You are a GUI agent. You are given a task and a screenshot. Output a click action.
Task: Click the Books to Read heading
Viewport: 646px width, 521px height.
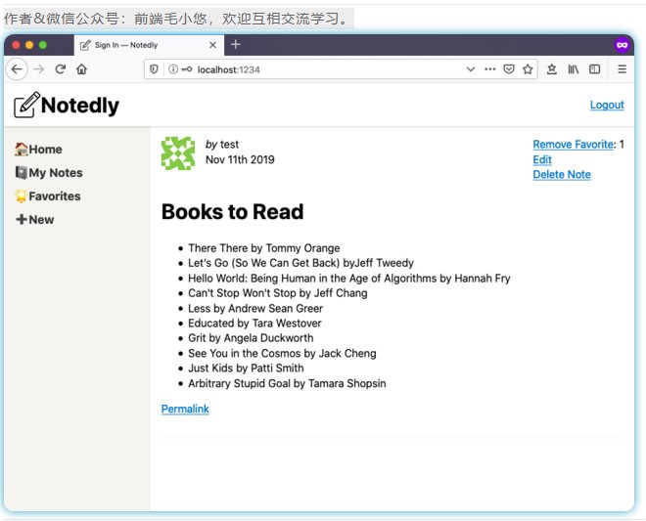tap(232, 211)
